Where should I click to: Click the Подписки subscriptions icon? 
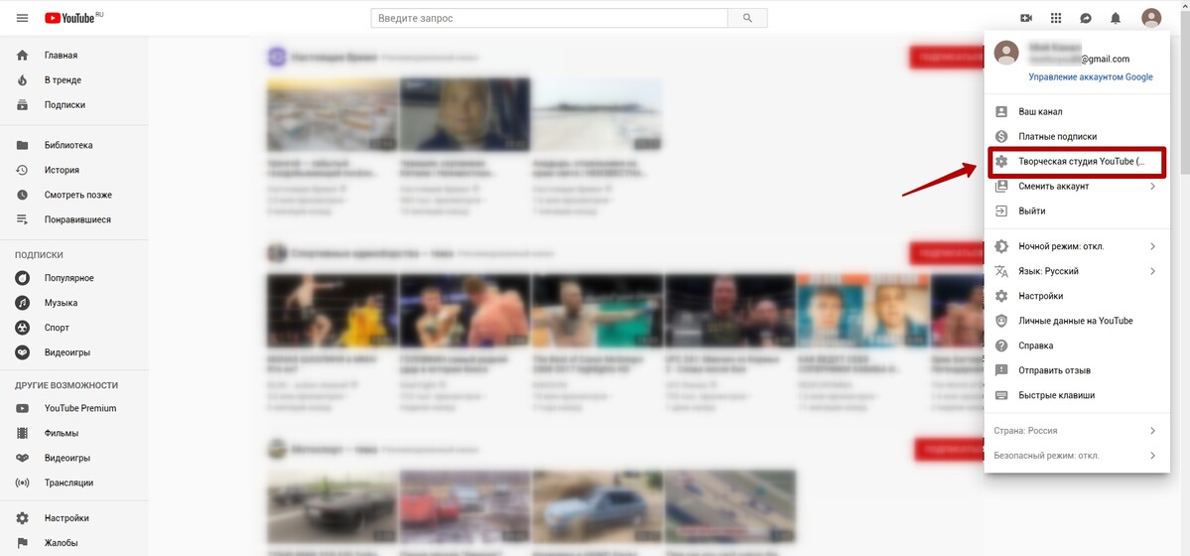click(22, 105)
